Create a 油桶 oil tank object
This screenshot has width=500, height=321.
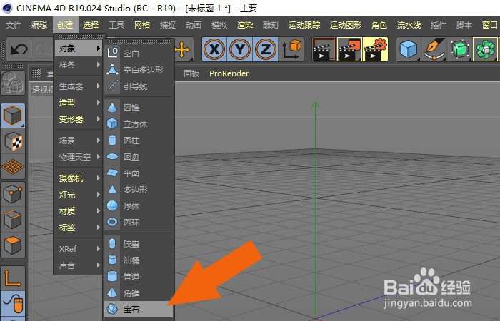coord(139,260)
